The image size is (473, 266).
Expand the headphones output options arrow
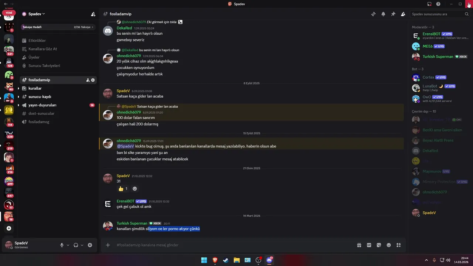point(82,245)
